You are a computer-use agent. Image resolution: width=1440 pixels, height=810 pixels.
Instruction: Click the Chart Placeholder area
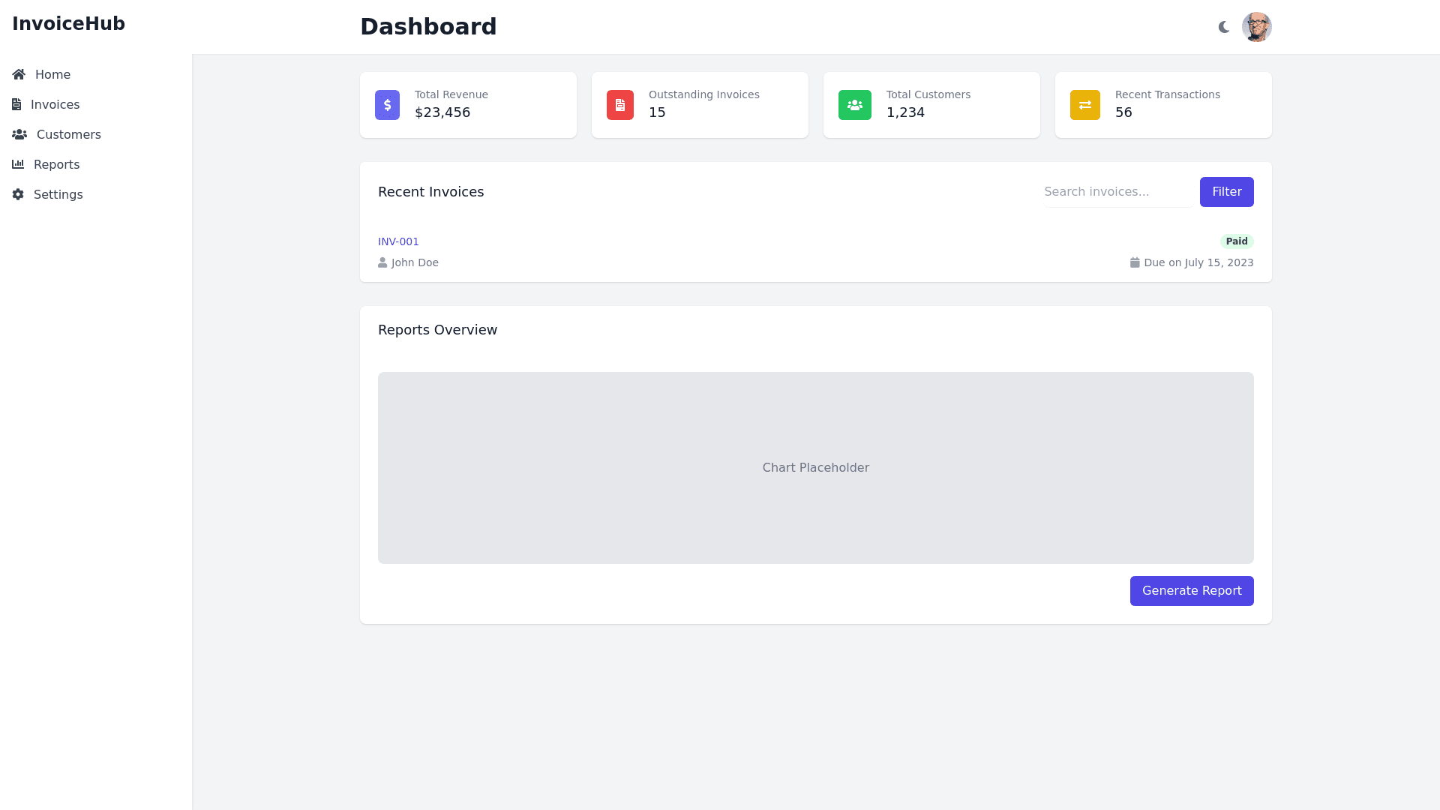click(x=815, y=467)
